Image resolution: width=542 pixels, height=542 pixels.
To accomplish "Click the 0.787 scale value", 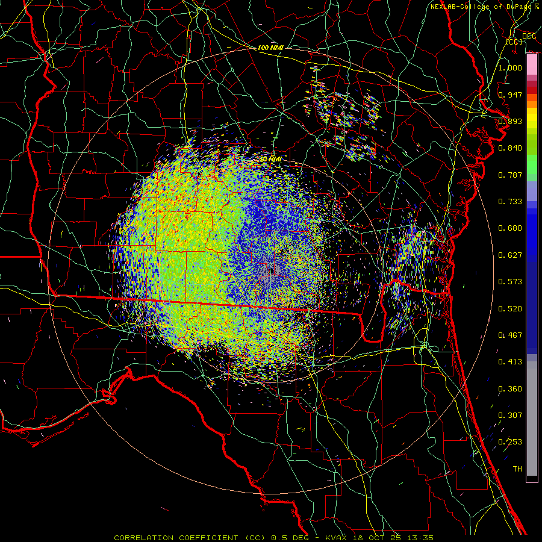I will (x=510, y=175).
